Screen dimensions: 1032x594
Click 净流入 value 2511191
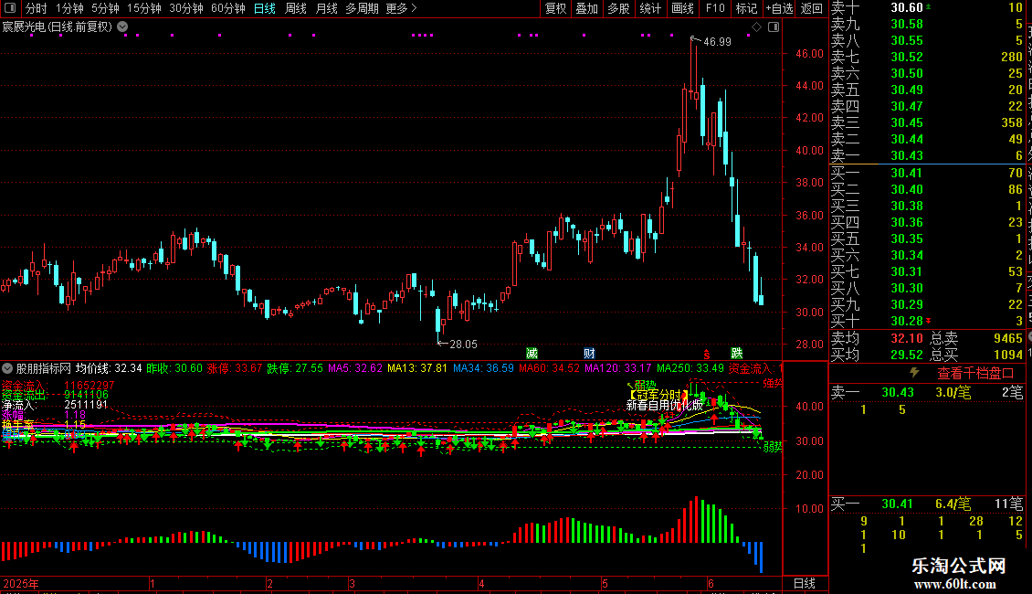pyautogui.click(x=86, y=404)
